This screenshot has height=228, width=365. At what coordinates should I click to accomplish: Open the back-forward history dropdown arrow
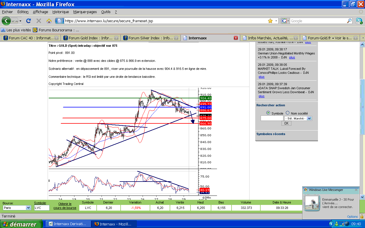tap(20, 21)
